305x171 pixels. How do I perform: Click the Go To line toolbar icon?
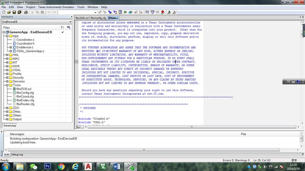pos(120,12)
